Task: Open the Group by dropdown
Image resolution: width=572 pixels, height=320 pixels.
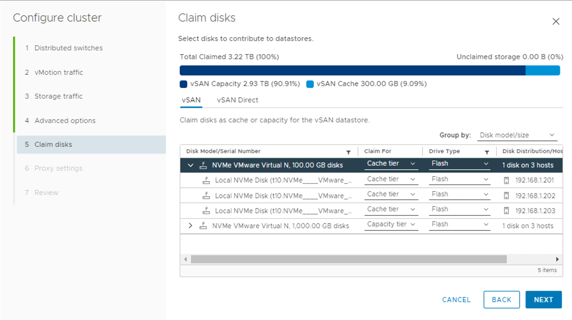Action: (517, 135)
